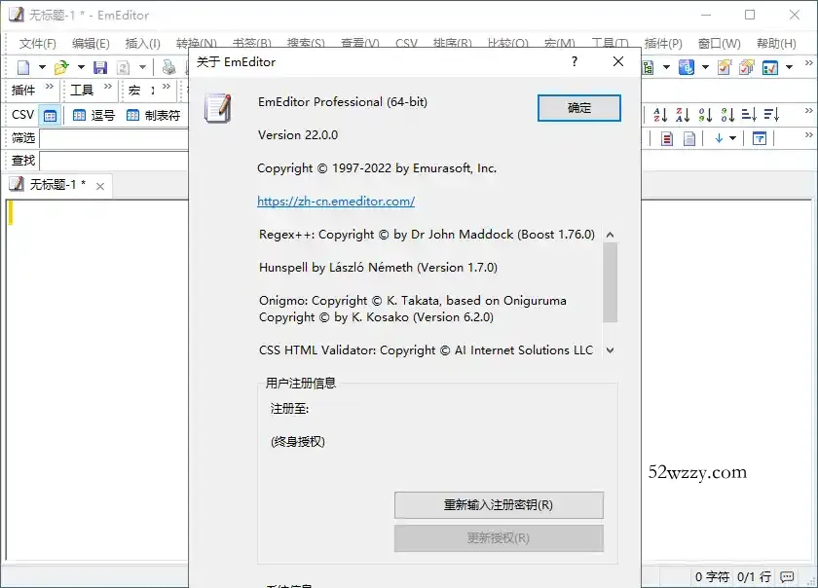The image size is (818, 588).
Task: Open the 文件(F) menu
Action: pyautogui.click(x=38, y=43)
